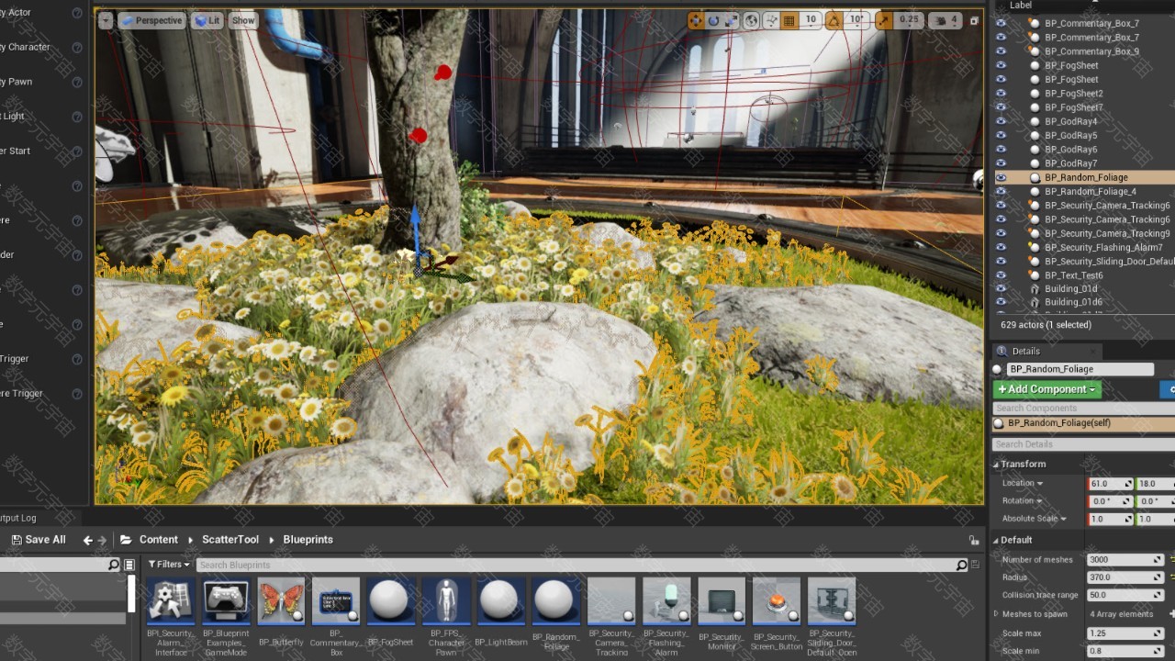1175x661 pixels.
Task: Select the scale gizmo mode icon
Action: point(731,20)
